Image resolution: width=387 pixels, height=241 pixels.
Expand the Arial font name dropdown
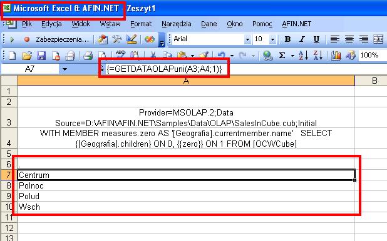(x=247, y=39)
